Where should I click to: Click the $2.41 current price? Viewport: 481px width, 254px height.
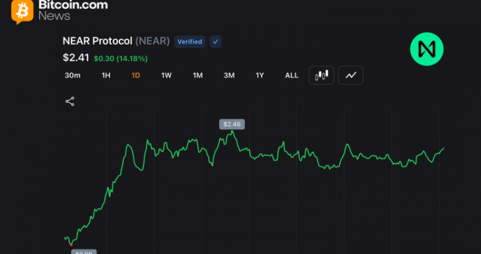click(x=75, y=57)
